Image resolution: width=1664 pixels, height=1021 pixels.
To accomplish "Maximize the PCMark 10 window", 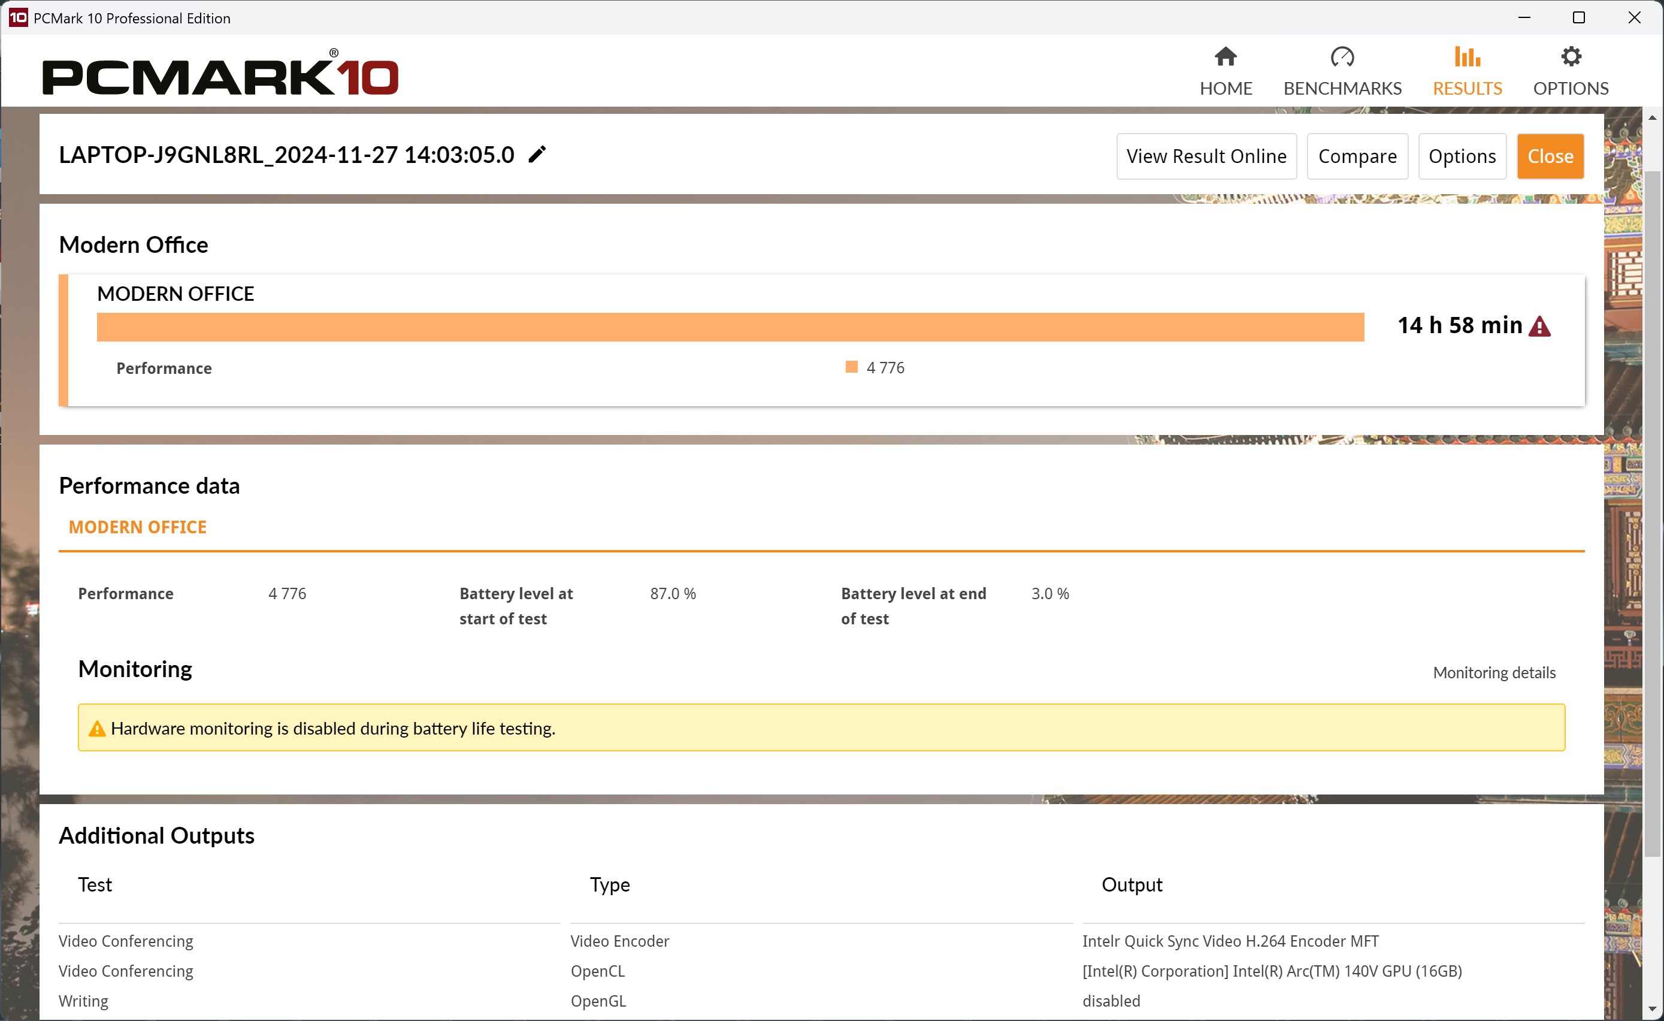I will click(x=1578, y=17).
